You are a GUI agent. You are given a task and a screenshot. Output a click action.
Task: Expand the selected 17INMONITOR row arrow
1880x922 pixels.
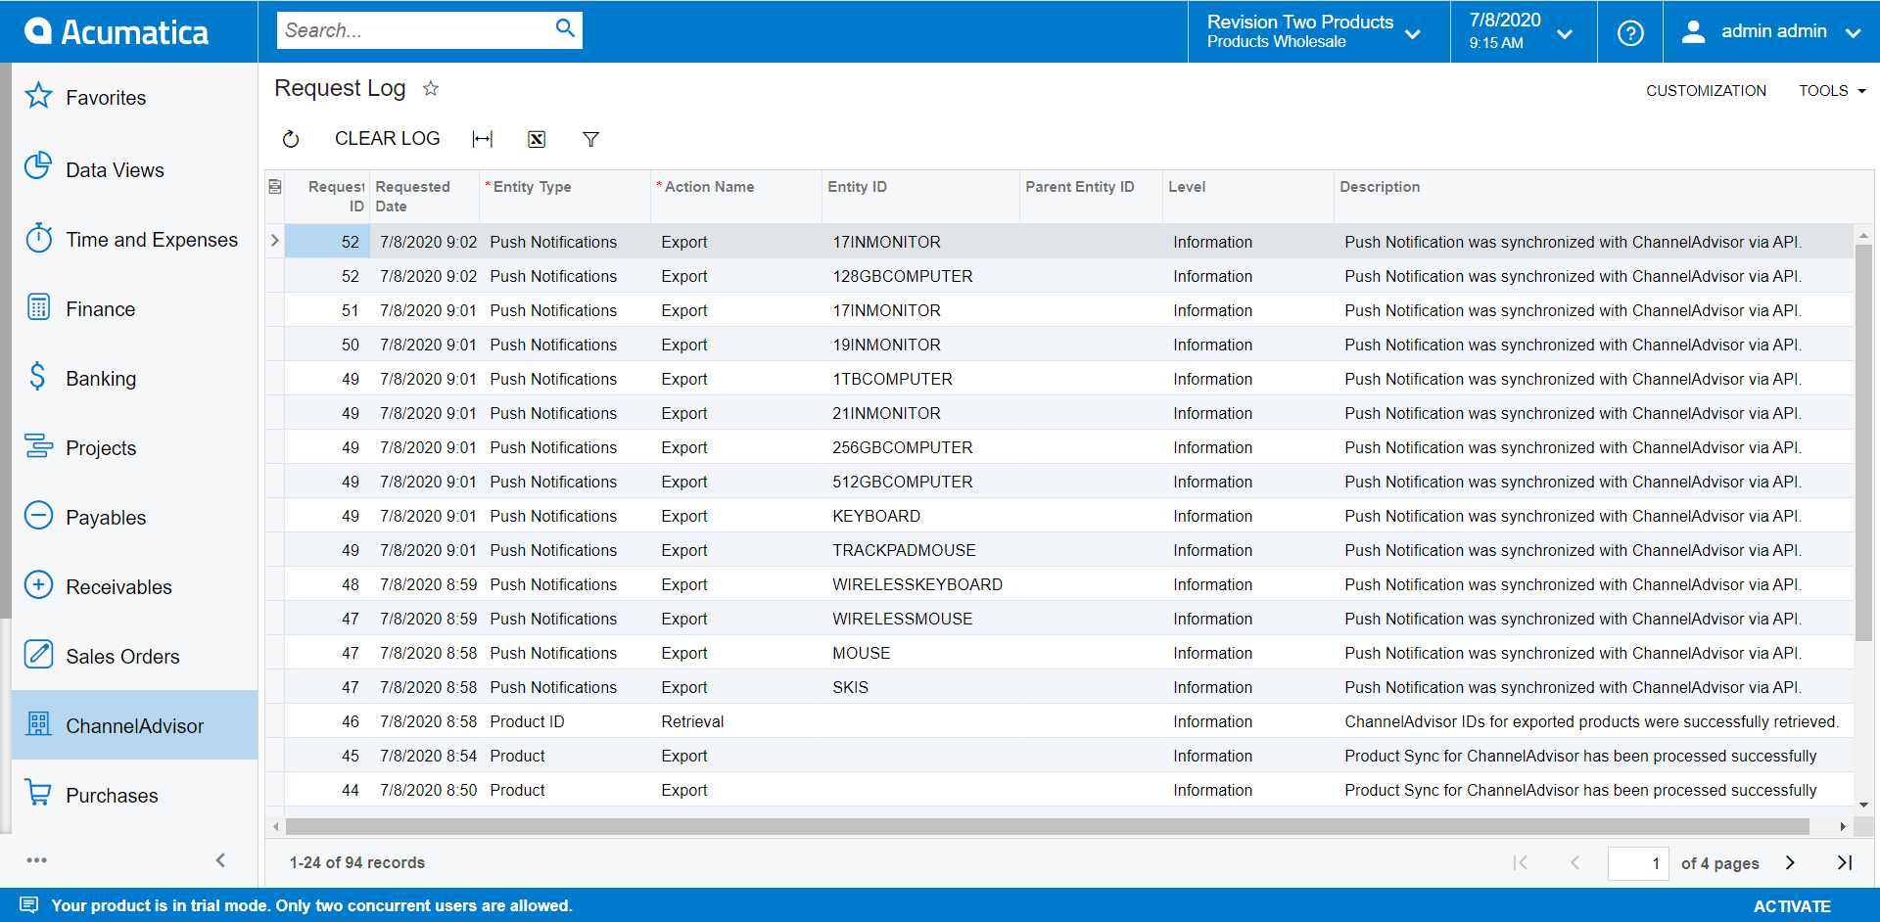click(275, 241)
